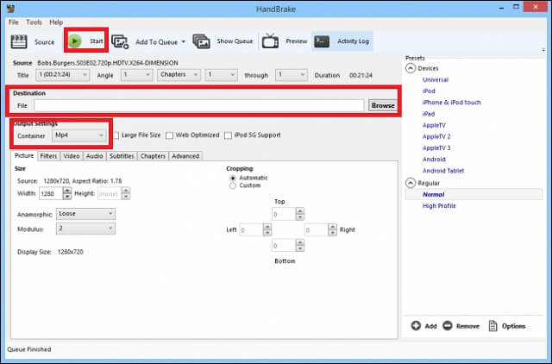The height and width of the screenshot is (364, 552).
Task: Click the Activity Log label
Action: (353, 41)
